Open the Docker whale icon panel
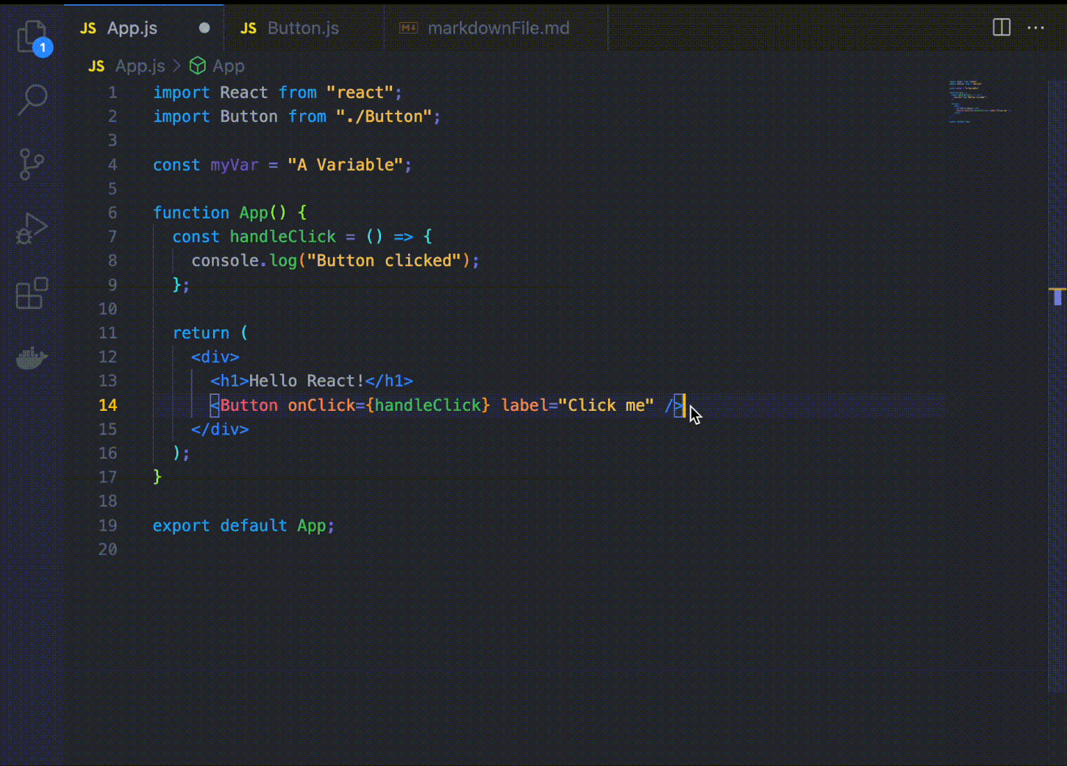Screen dimensions: 1067x766 32,358
